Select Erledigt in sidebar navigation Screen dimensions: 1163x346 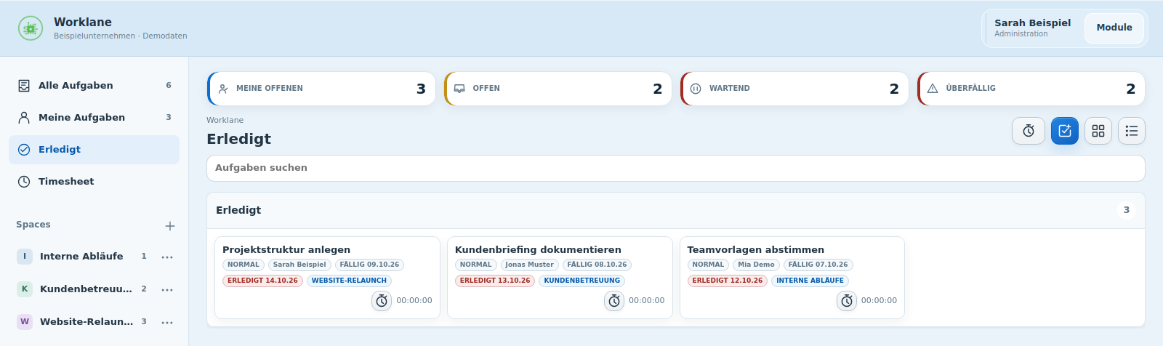tap(94, 150)
